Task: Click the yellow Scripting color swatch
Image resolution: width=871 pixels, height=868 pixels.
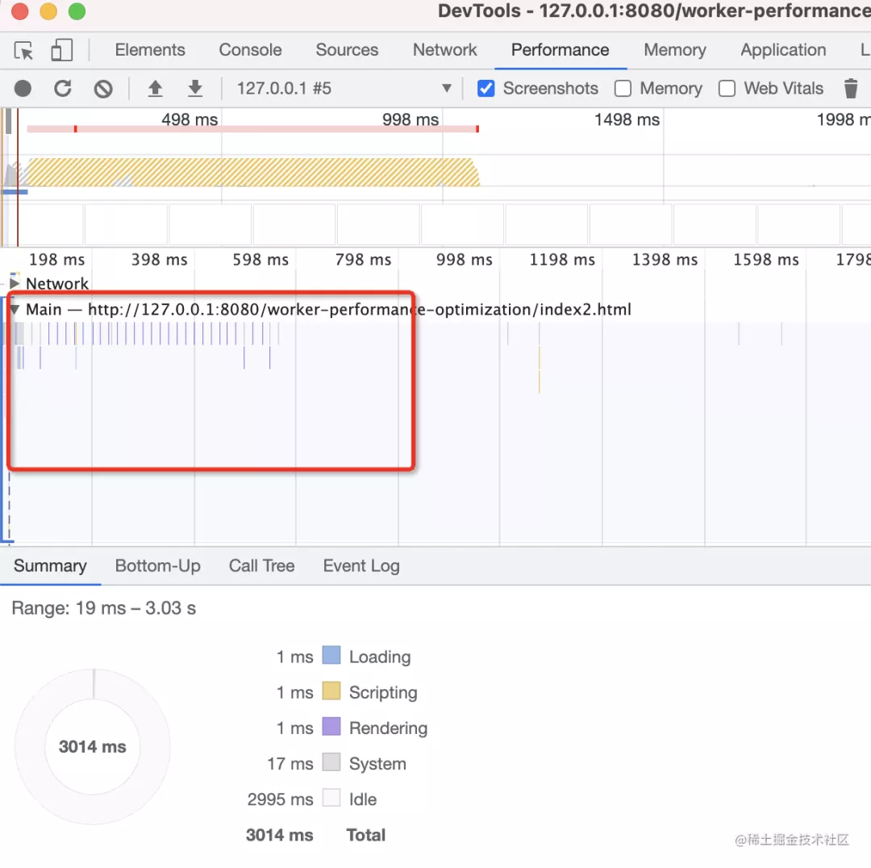Action: (331, 691)
